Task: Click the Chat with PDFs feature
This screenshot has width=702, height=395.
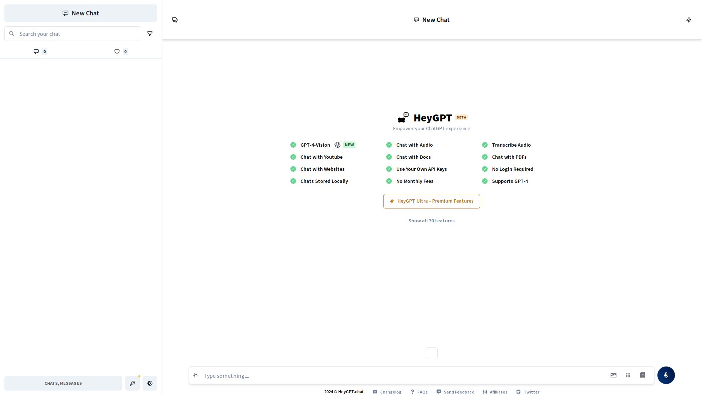Action: pyautogui.click(x=509, y=157)
